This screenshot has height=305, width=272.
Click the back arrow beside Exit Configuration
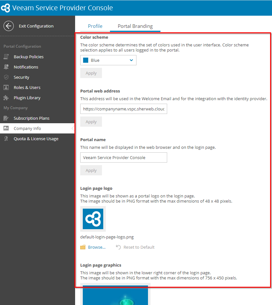tap(9, 26)
